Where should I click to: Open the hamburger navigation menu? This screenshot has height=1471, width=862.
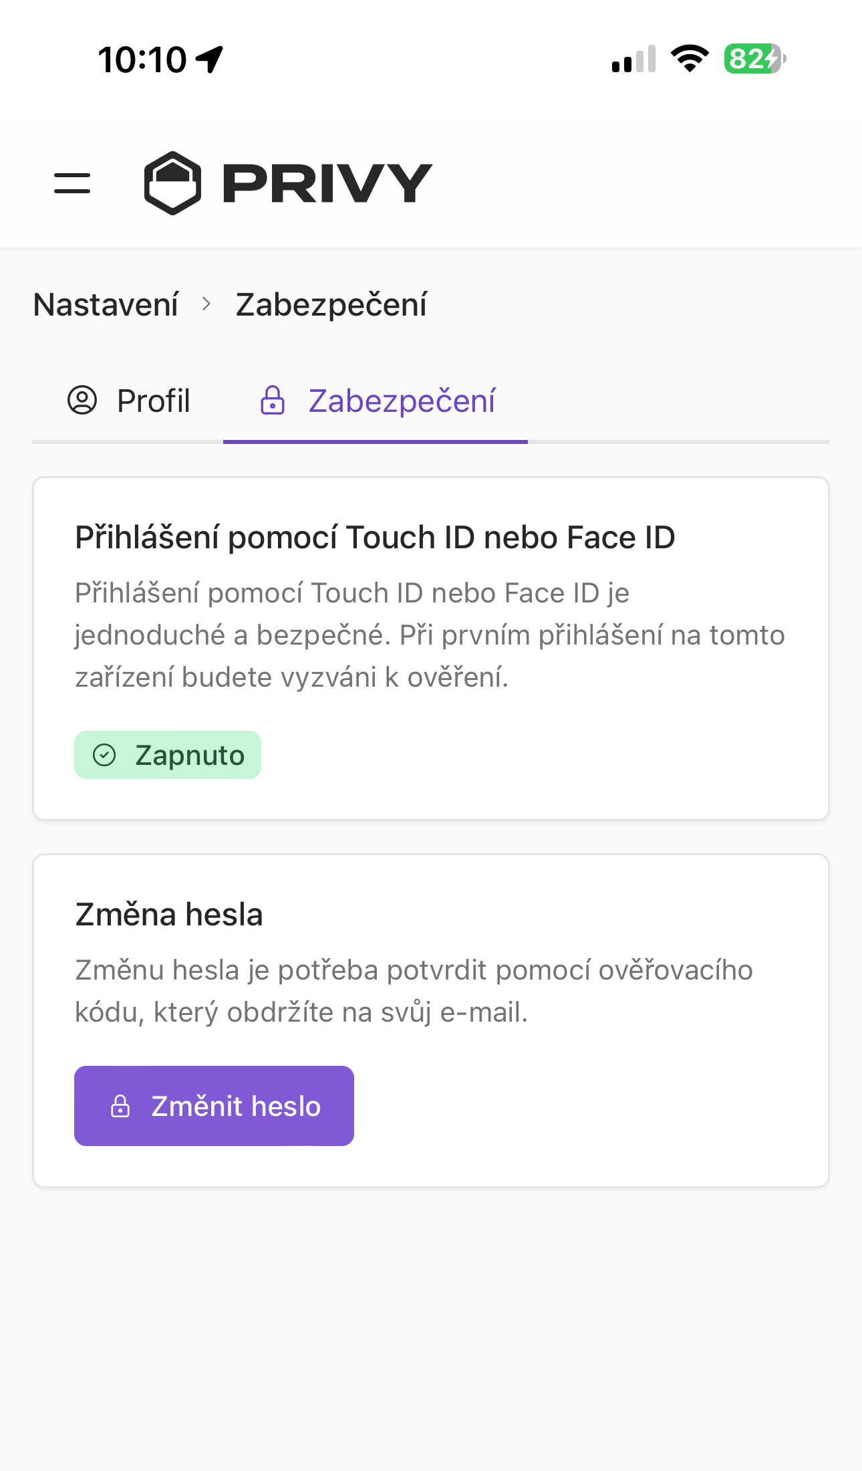pos(71,183)
